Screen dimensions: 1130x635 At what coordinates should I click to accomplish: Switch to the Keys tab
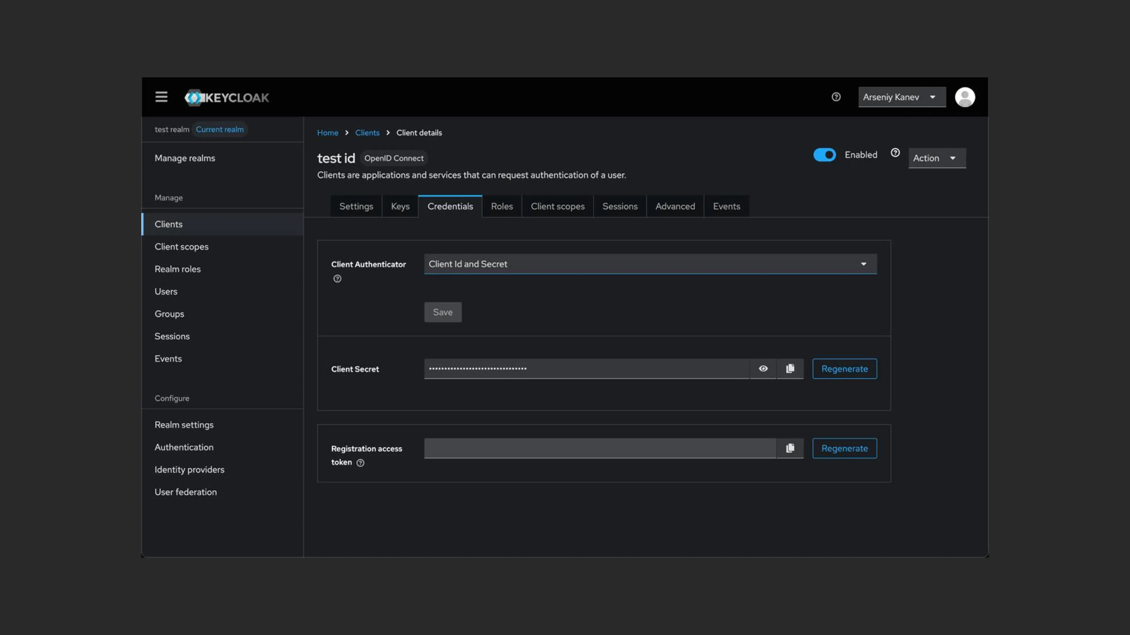[400, 206]
